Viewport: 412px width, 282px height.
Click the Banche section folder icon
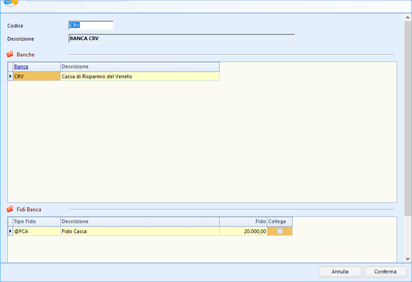coord(10,55)
